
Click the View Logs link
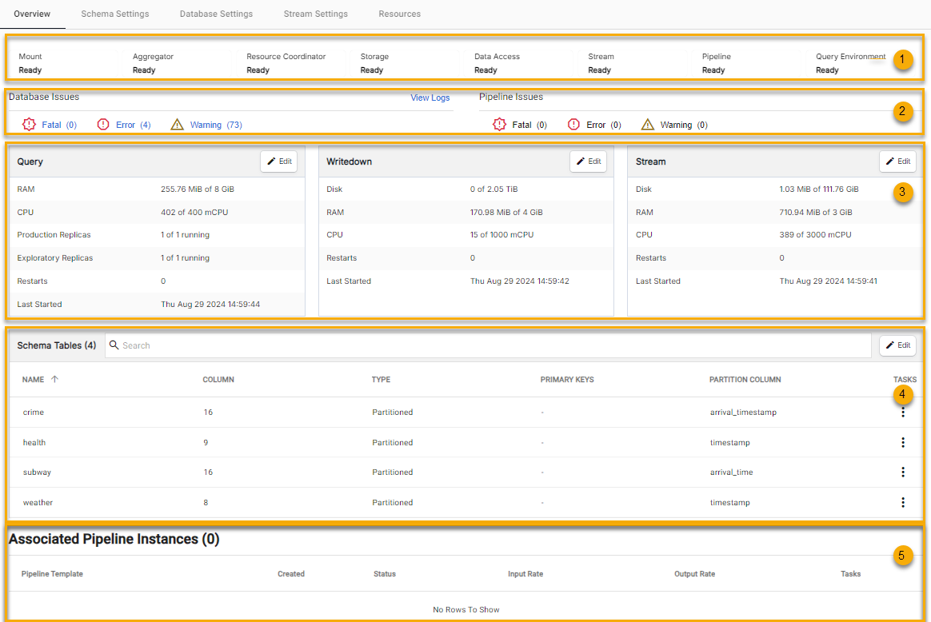(430, 97)
